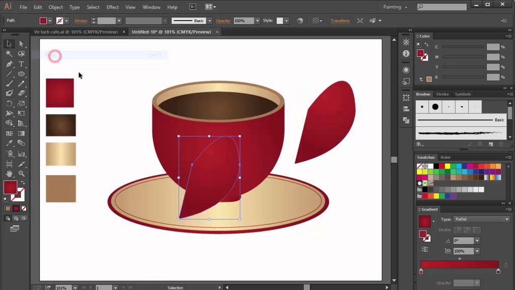The height and width of the screenshot is (290, 515).
Task: Swap fill and stroke in toolbox
Action: point(23,182)
